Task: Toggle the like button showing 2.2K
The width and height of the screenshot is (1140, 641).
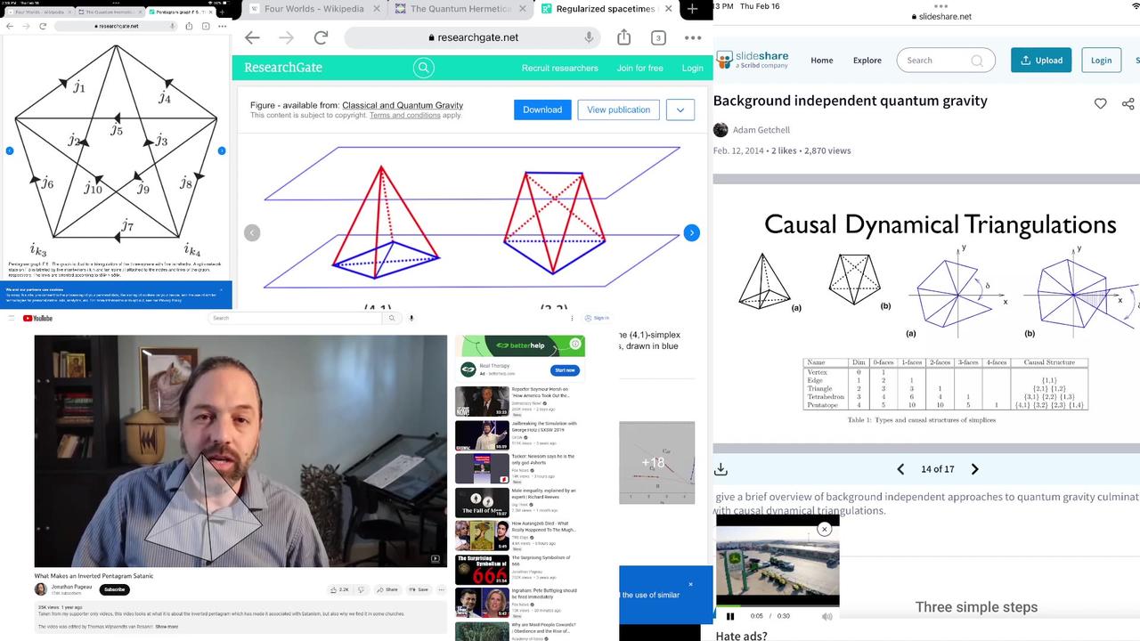Action: tap(338, 589)
